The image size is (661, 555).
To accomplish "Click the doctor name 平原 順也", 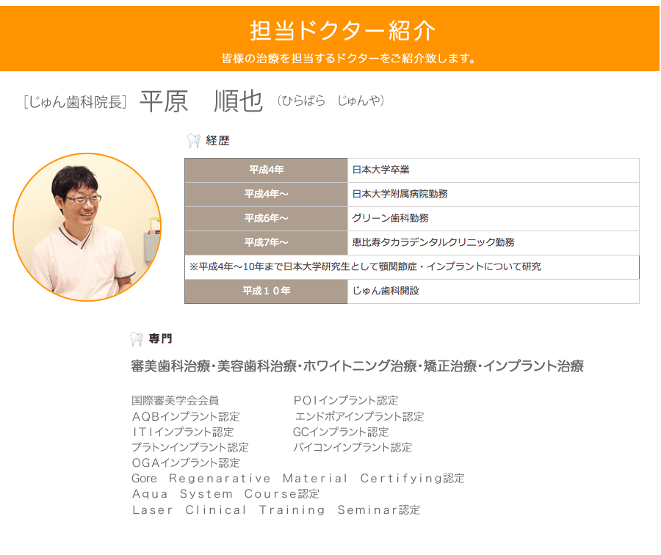I will click(x=201, y=101).
